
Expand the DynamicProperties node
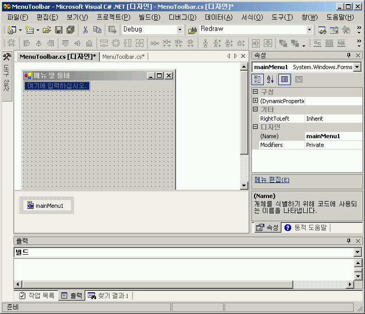255,101
